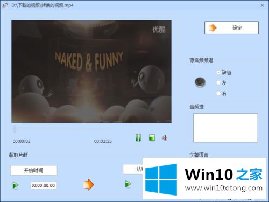Screen dimensions: 269x202
Task: Play from end time using green arrow
Action: tap(128, 184)
